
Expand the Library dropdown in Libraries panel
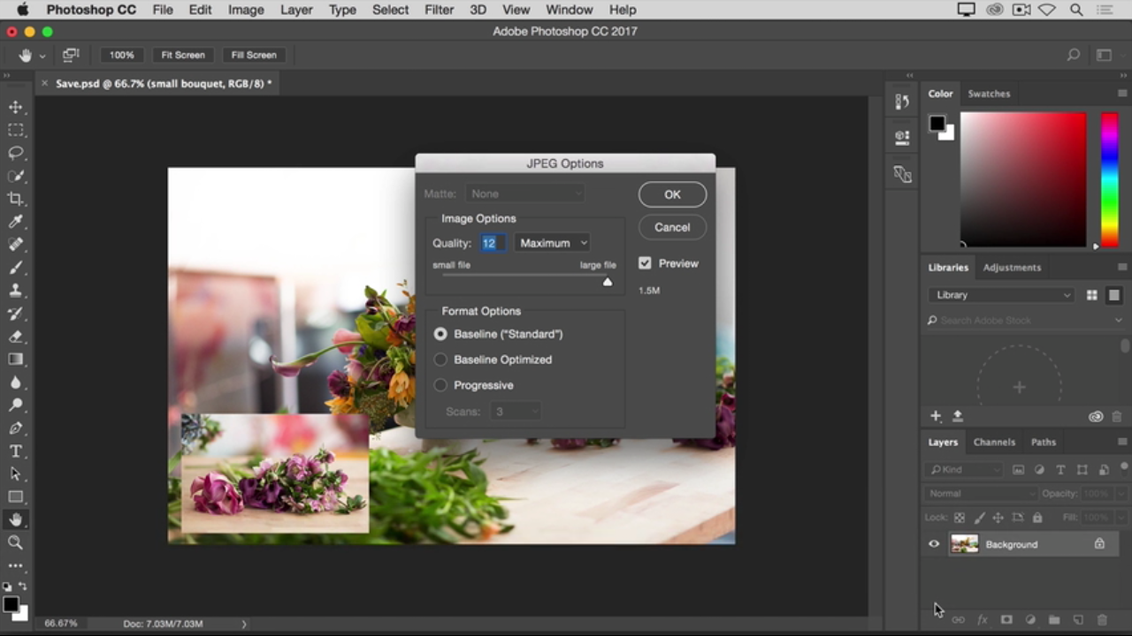[x=1001, y=295]
